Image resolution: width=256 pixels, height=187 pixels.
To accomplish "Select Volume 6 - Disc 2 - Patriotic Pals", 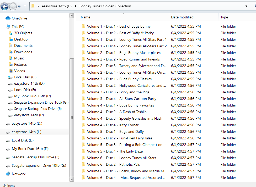I will point(113,164).
